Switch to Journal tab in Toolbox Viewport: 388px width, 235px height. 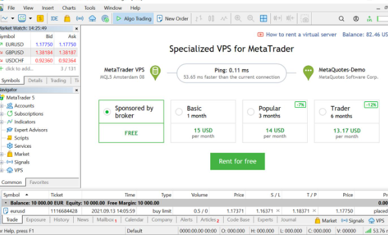click(288, 220)
